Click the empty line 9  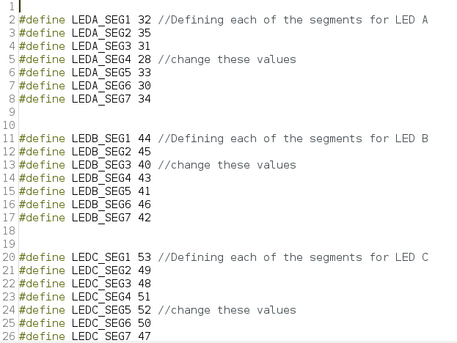220,112
